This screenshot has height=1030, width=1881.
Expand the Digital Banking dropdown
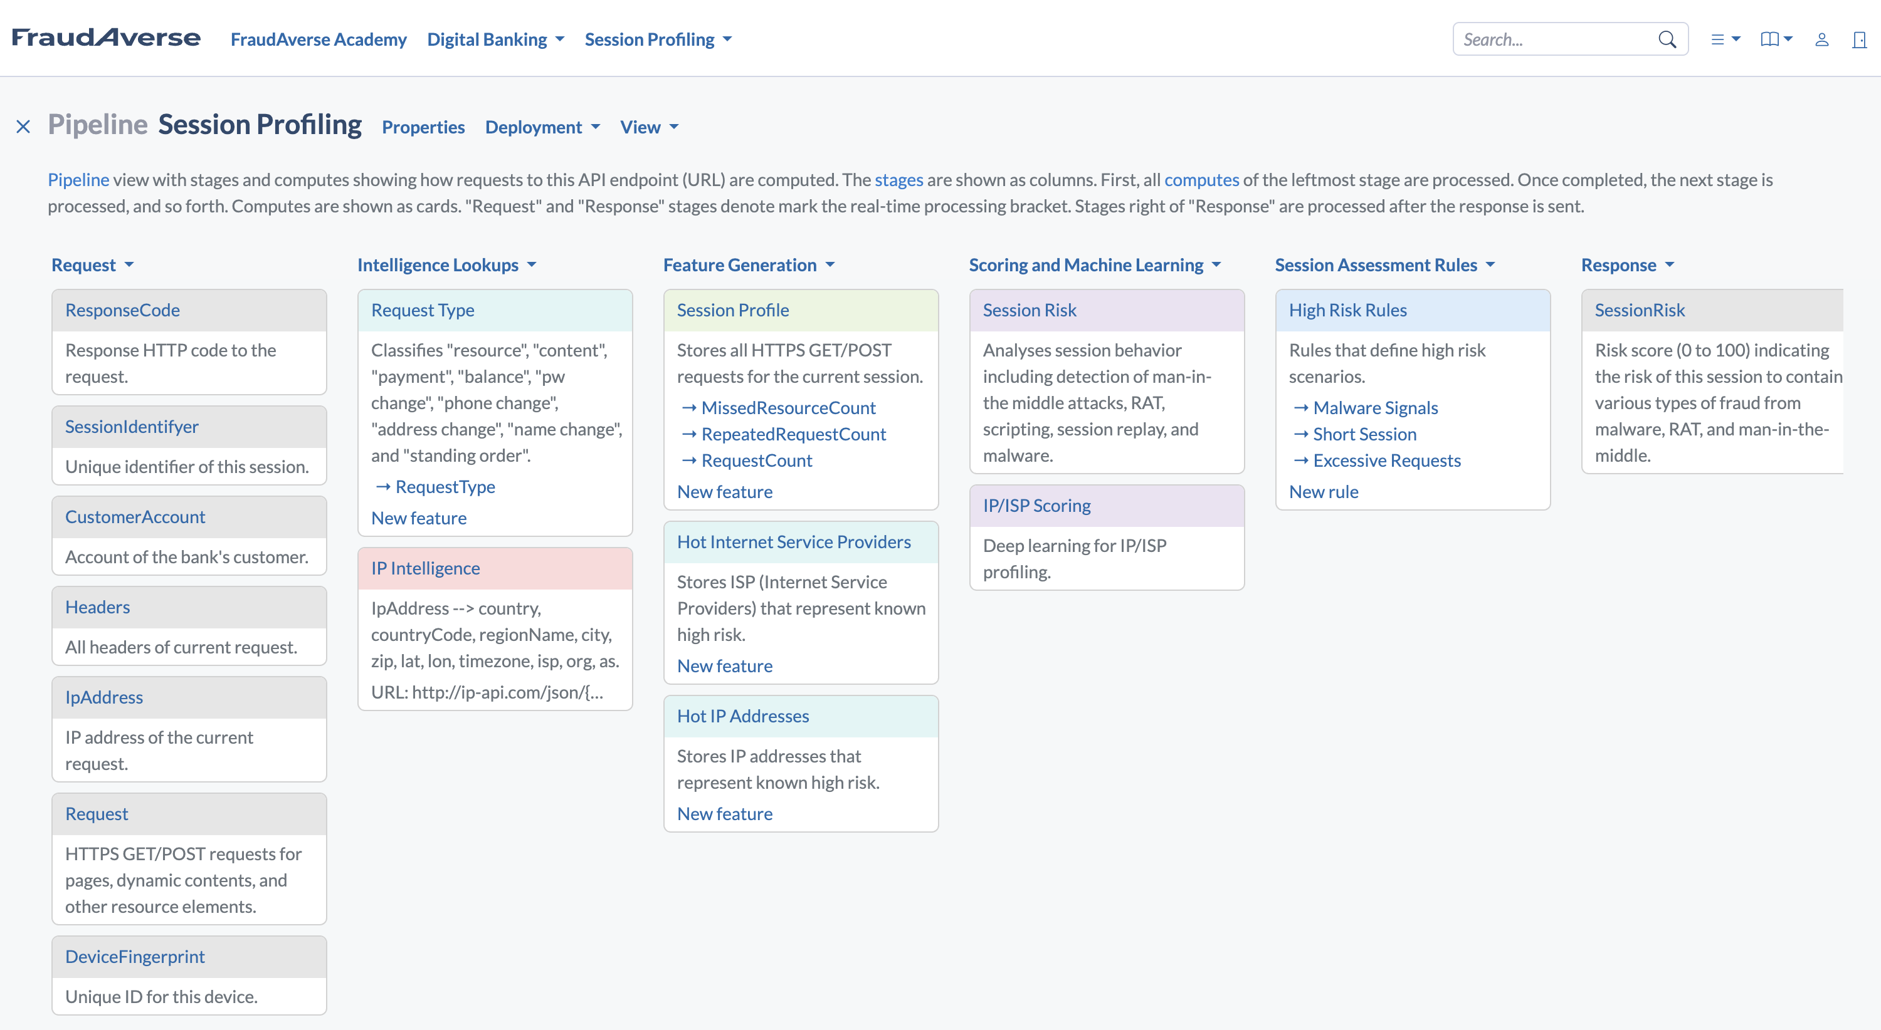(x=496, y=39)
